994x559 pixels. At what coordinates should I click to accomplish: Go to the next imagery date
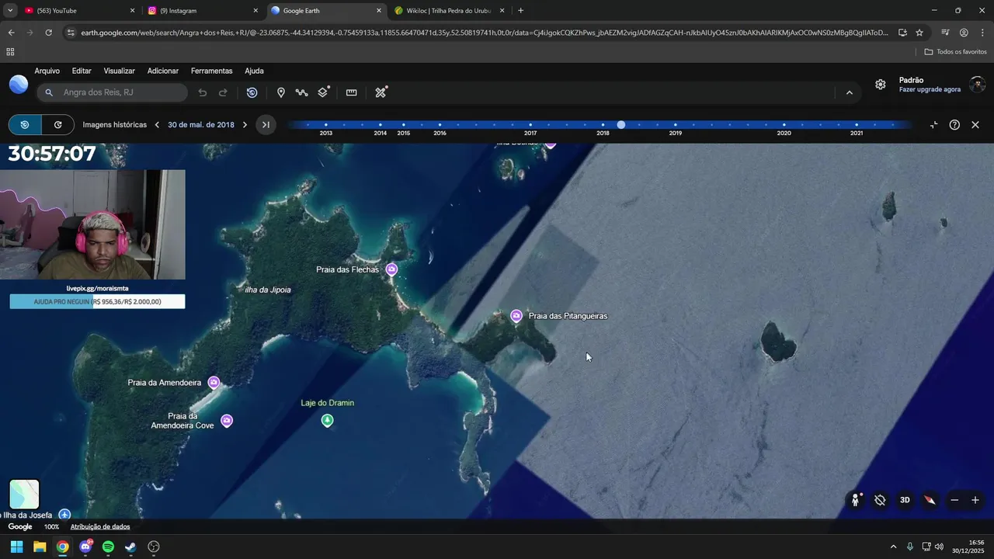pos(245,124)
